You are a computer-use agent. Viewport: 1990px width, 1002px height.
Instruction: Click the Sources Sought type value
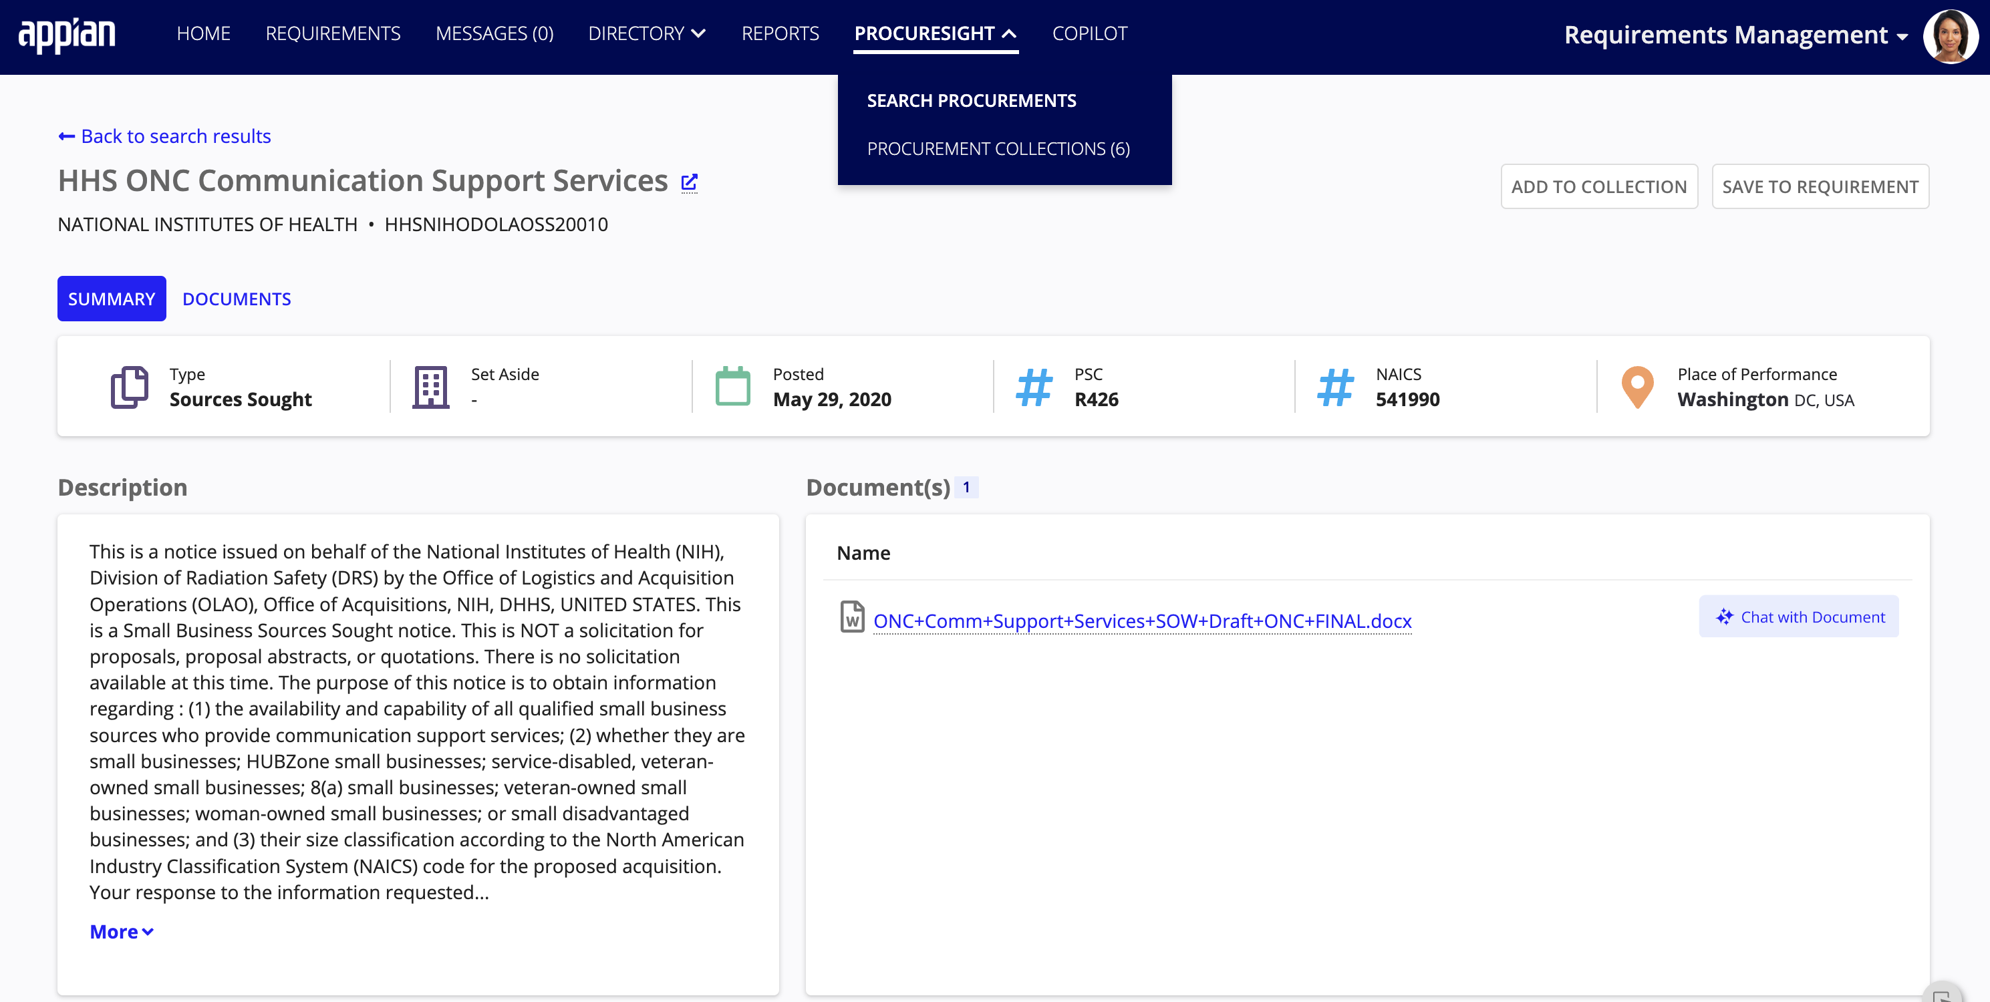241,399
